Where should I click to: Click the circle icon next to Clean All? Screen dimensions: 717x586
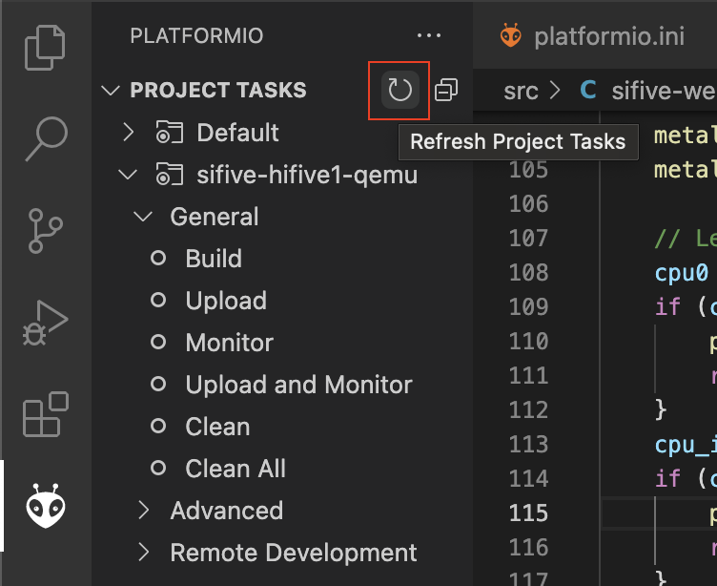pyautogui.click(x=158, y=468)
